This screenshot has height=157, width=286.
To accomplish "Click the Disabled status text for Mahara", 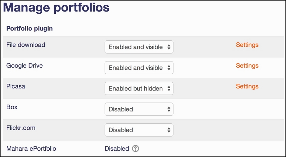I will click(x=117, y=148).
